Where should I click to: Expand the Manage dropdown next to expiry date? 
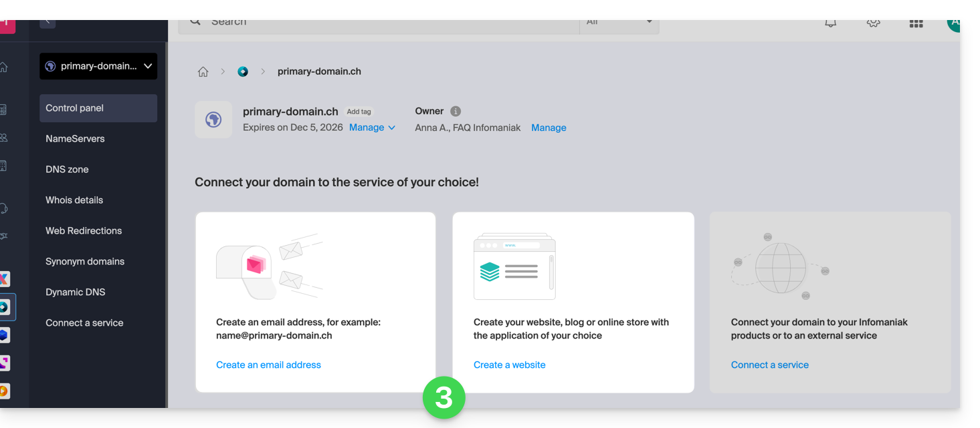[372, 128]
